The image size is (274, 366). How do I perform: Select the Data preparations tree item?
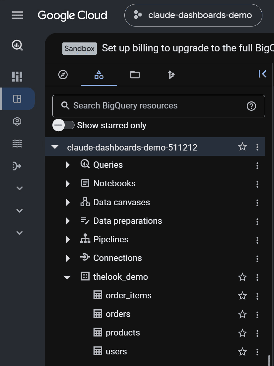click(x=127, y=221)
